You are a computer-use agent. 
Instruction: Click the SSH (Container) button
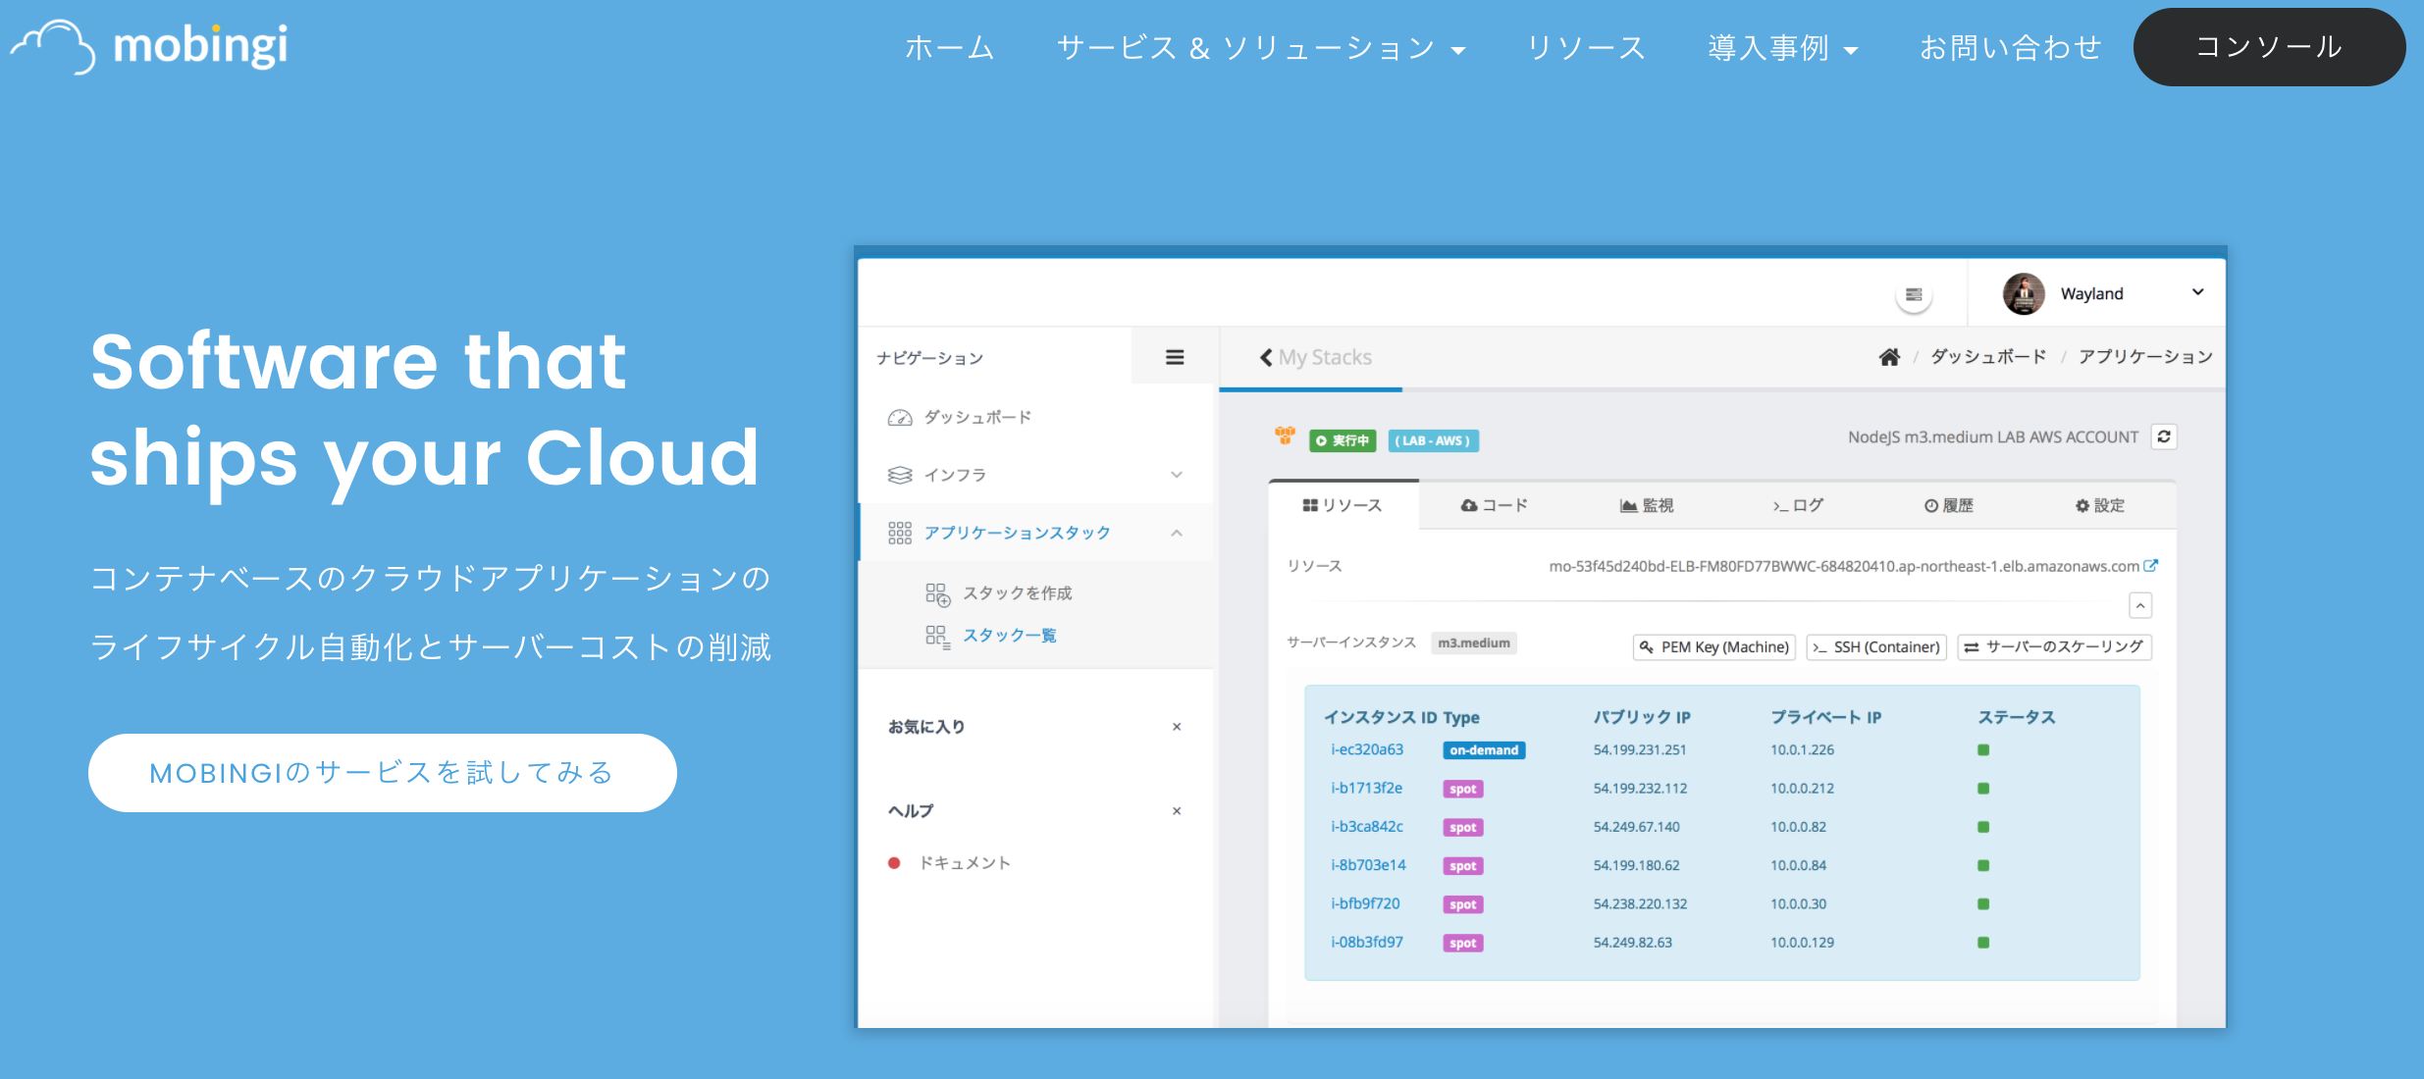(1876, 647)
